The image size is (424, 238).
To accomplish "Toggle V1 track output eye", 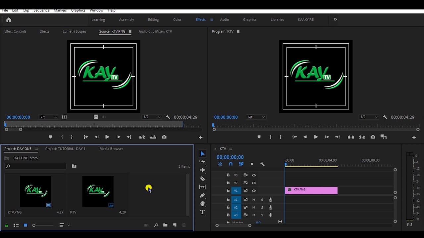I will [254, 191].
